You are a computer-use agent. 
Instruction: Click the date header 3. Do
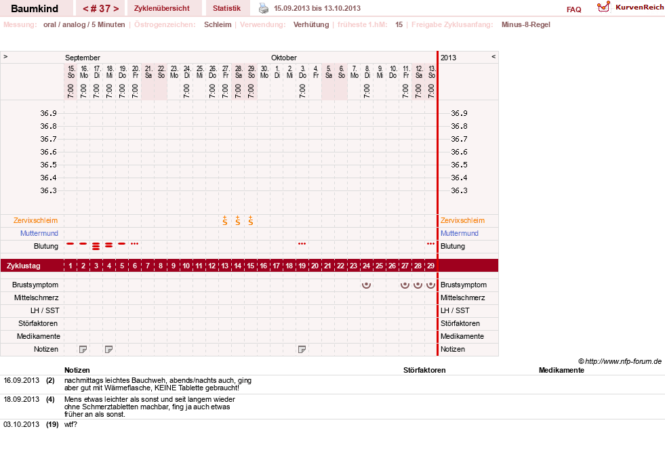tap(302, 72)
